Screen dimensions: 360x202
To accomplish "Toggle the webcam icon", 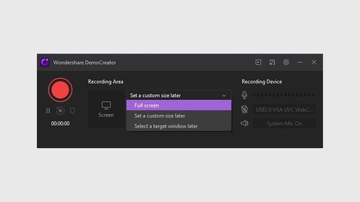I will pyautogui.click(x=244, y=109).
